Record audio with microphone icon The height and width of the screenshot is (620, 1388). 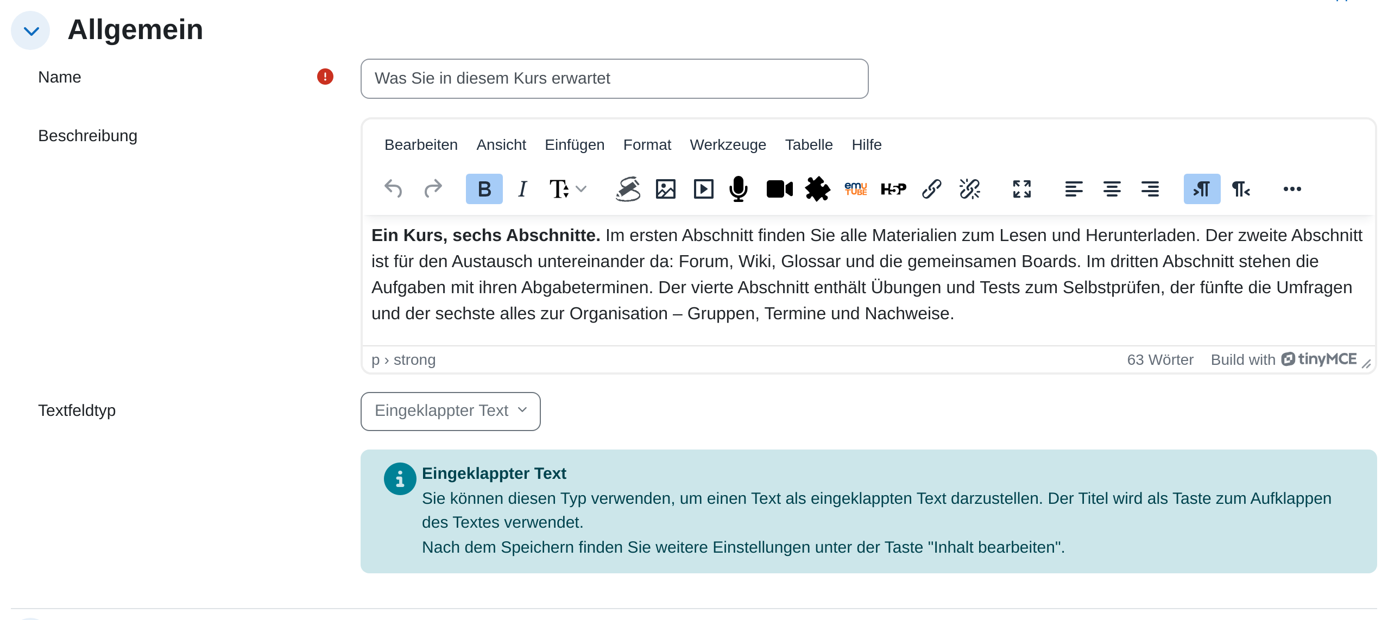pos(739,189)
